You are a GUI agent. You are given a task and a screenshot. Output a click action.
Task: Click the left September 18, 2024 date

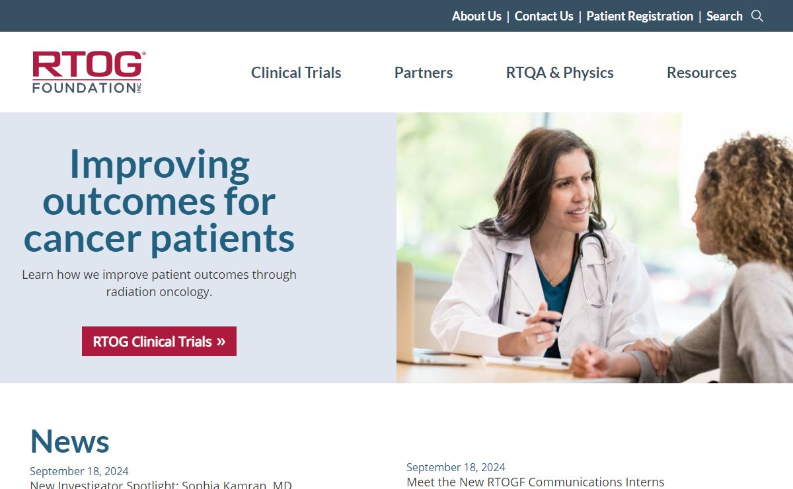point(79,471)
